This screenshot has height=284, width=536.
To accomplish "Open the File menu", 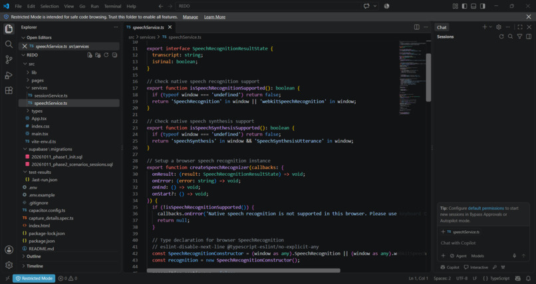I will coord(18,6).
